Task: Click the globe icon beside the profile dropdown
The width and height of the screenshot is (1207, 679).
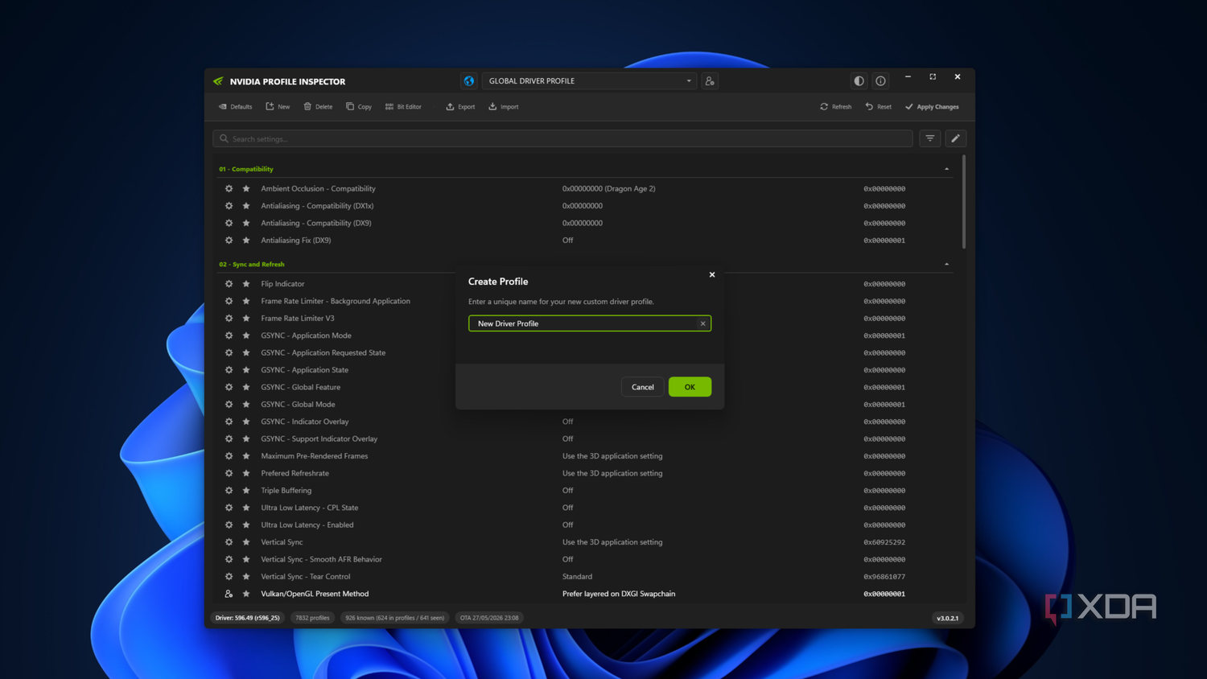Action: (x=469, y=81)
